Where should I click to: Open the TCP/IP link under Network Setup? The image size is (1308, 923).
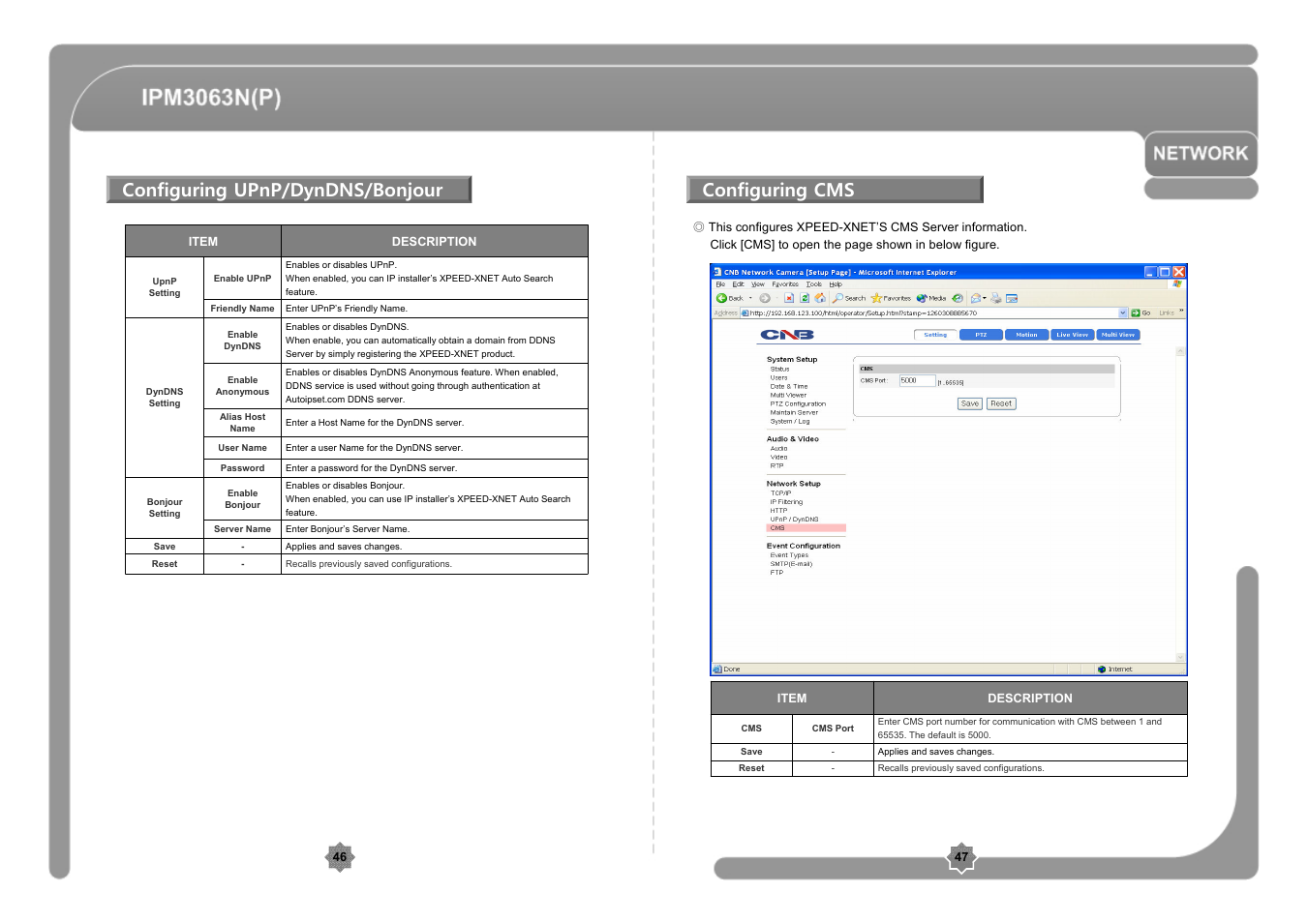coord(780,493)
